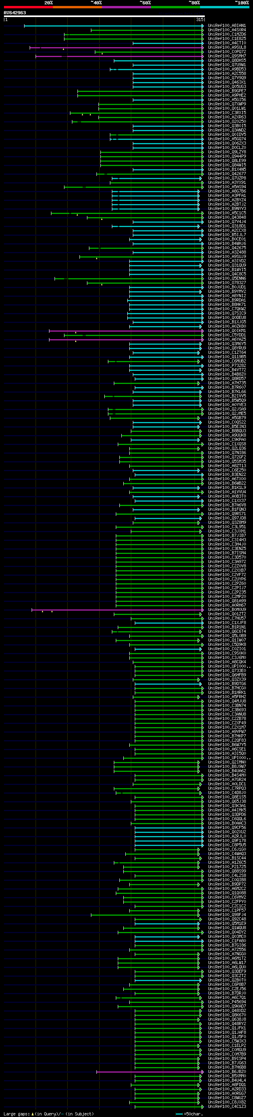The height and width of the screenshot is (1117, 253).
Task: Click the UniRef100_C3L951 label
Action: point(227,527)
